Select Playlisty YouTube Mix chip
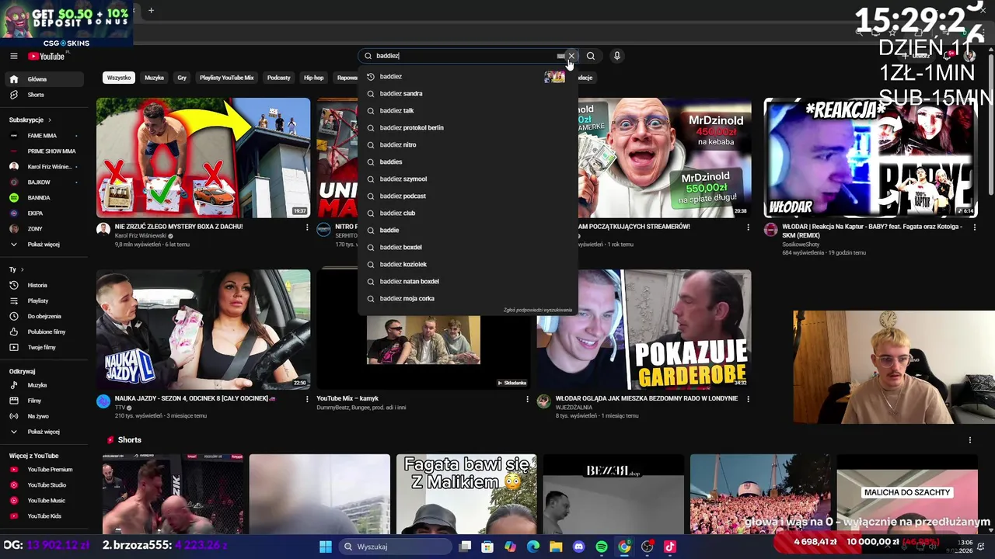 (226, 78)
